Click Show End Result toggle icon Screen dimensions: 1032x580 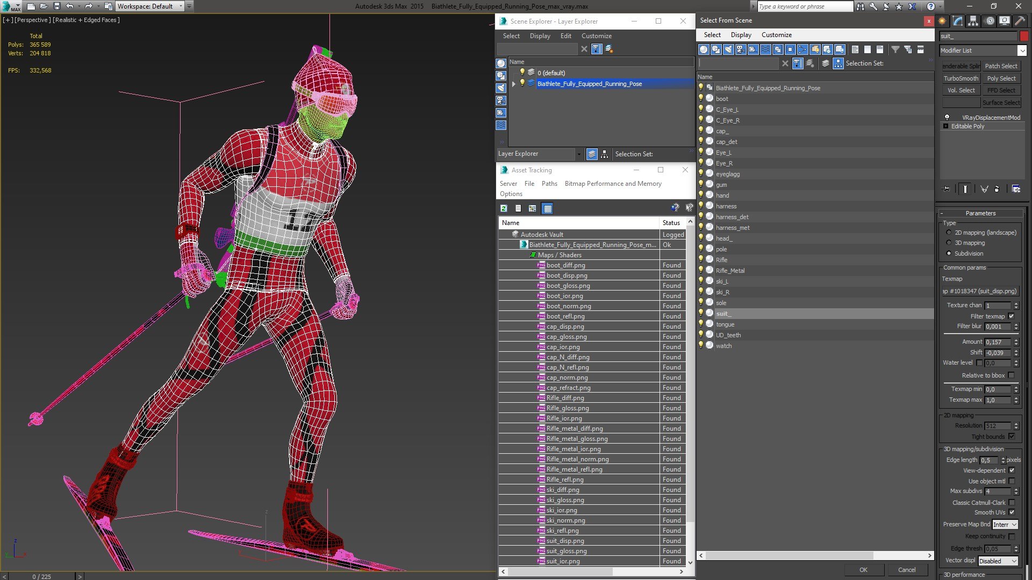coord(965,189)
